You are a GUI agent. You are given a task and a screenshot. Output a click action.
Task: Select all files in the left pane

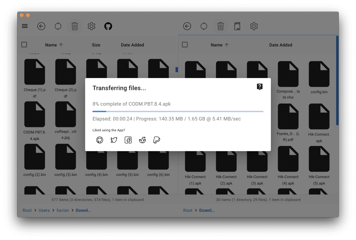click(x=24, y=44)
